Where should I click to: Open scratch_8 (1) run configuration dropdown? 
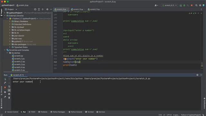pyautogui.click(x=170, y=5)
